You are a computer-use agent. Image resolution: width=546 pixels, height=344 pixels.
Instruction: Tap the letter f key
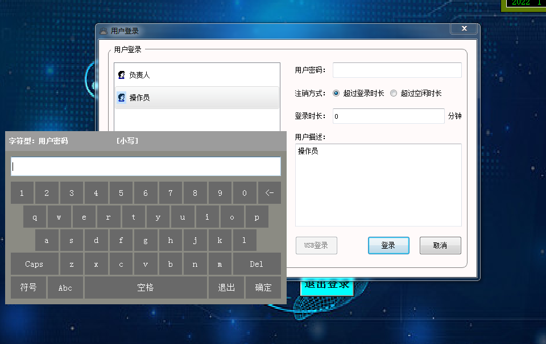[x=121, y=240]
